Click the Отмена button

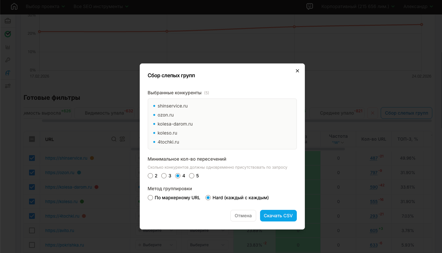point(243,216)
